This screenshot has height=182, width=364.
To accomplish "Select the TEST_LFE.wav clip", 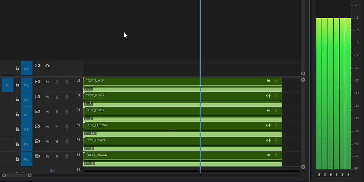I will 183,130.
